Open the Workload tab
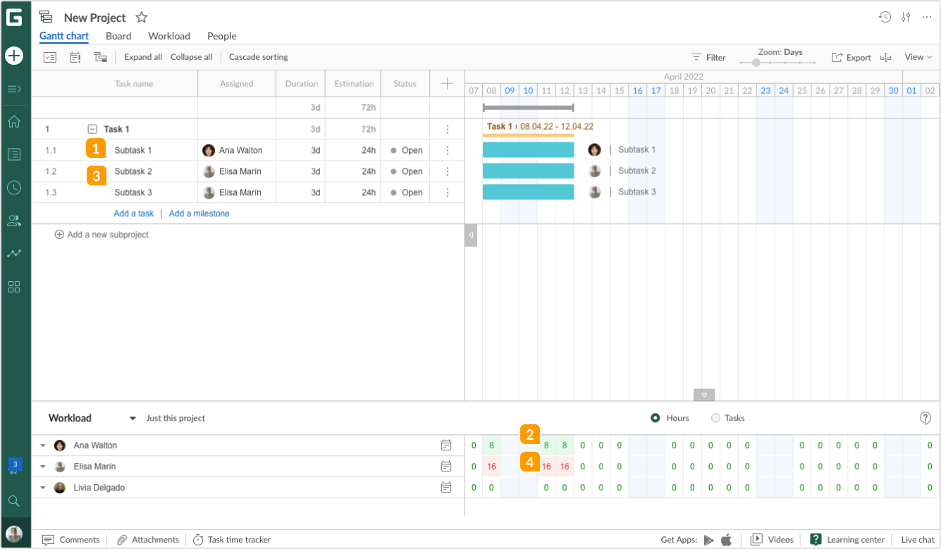Image resolution: width=941 pixels, height=549 pixels. click(168, 36)
